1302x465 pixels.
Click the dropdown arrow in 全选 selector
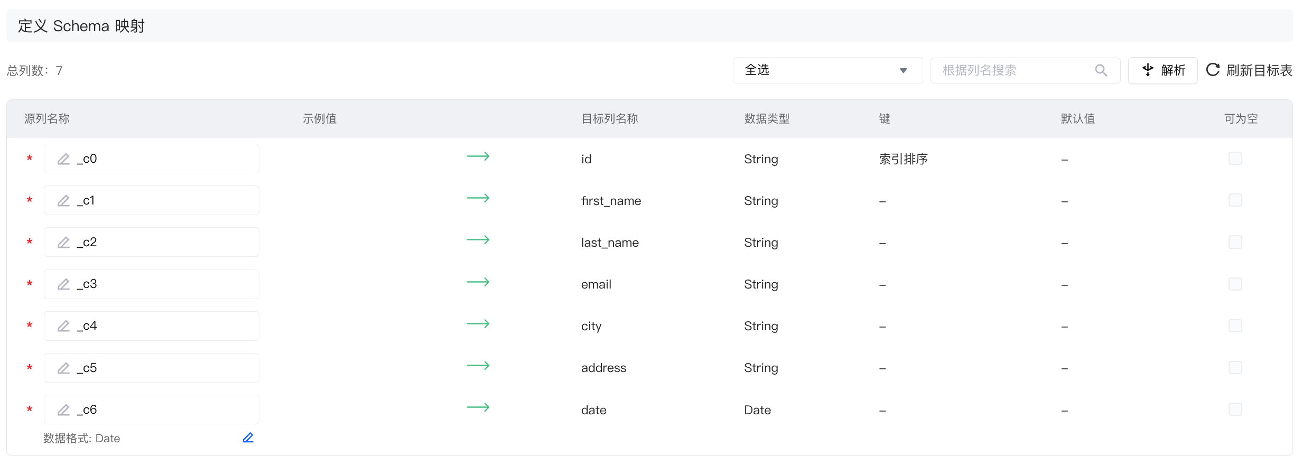(903, 71)
